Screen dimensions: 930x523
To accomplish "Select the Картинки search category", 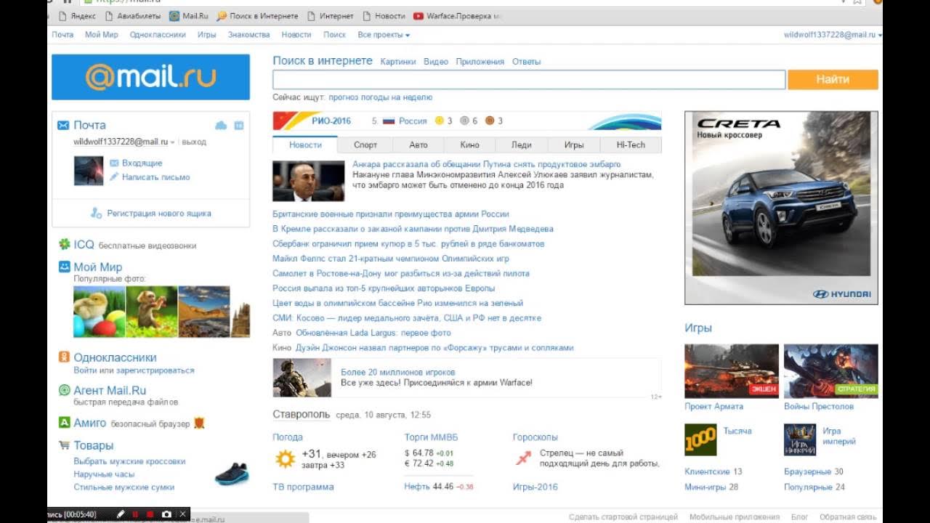I will point(398,62).
